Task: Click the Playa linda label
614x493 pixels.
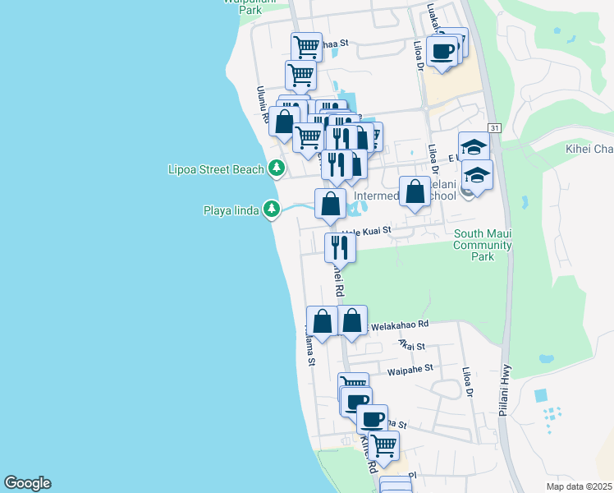Action: [x=231, y=210]
